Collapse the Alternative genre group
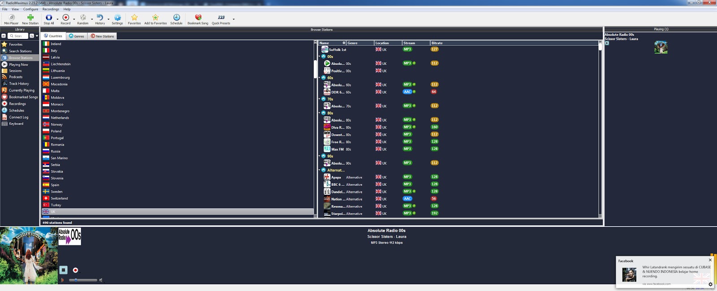 [320, 170]
